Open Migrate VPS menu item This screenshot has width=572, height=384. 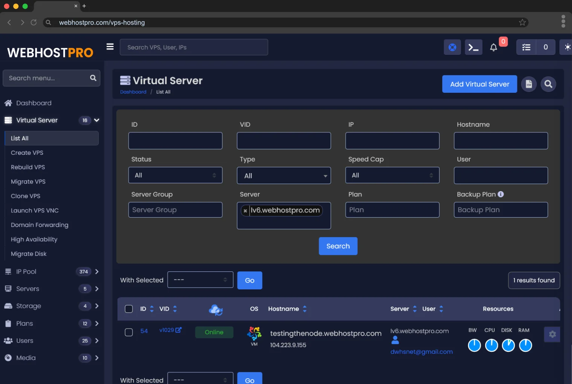pyautogui.click(x=28, y=182)
